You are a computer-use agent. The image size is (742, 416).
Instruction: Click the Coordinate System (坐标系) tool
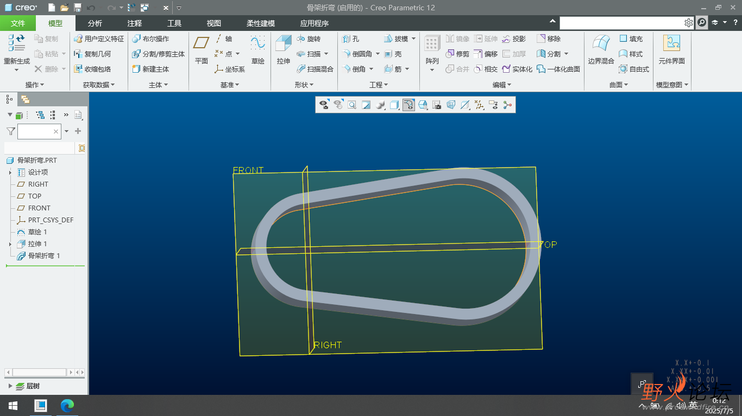click(x=230, y=69)
